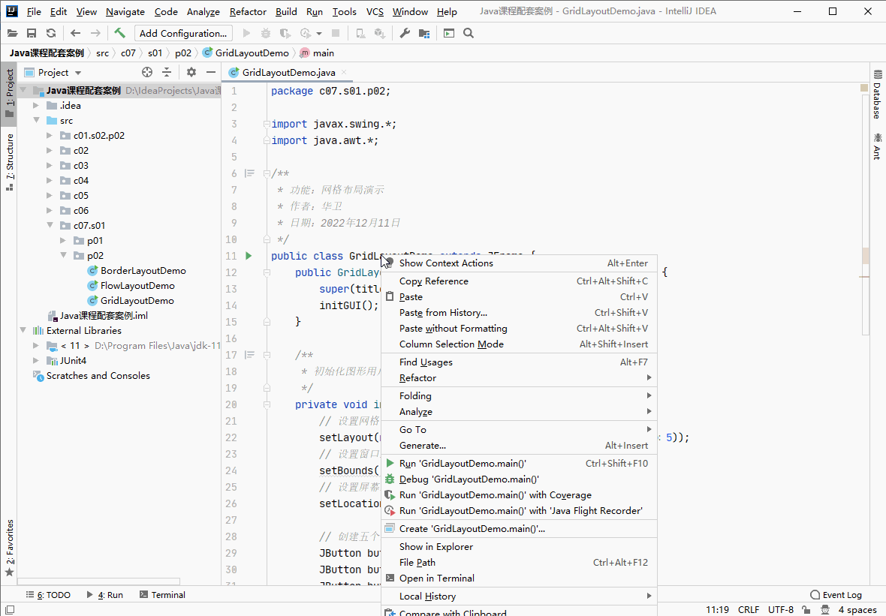886x616 pixels.
Task: Click the Build project hammer icon
Action: click(x=120, y=33)
